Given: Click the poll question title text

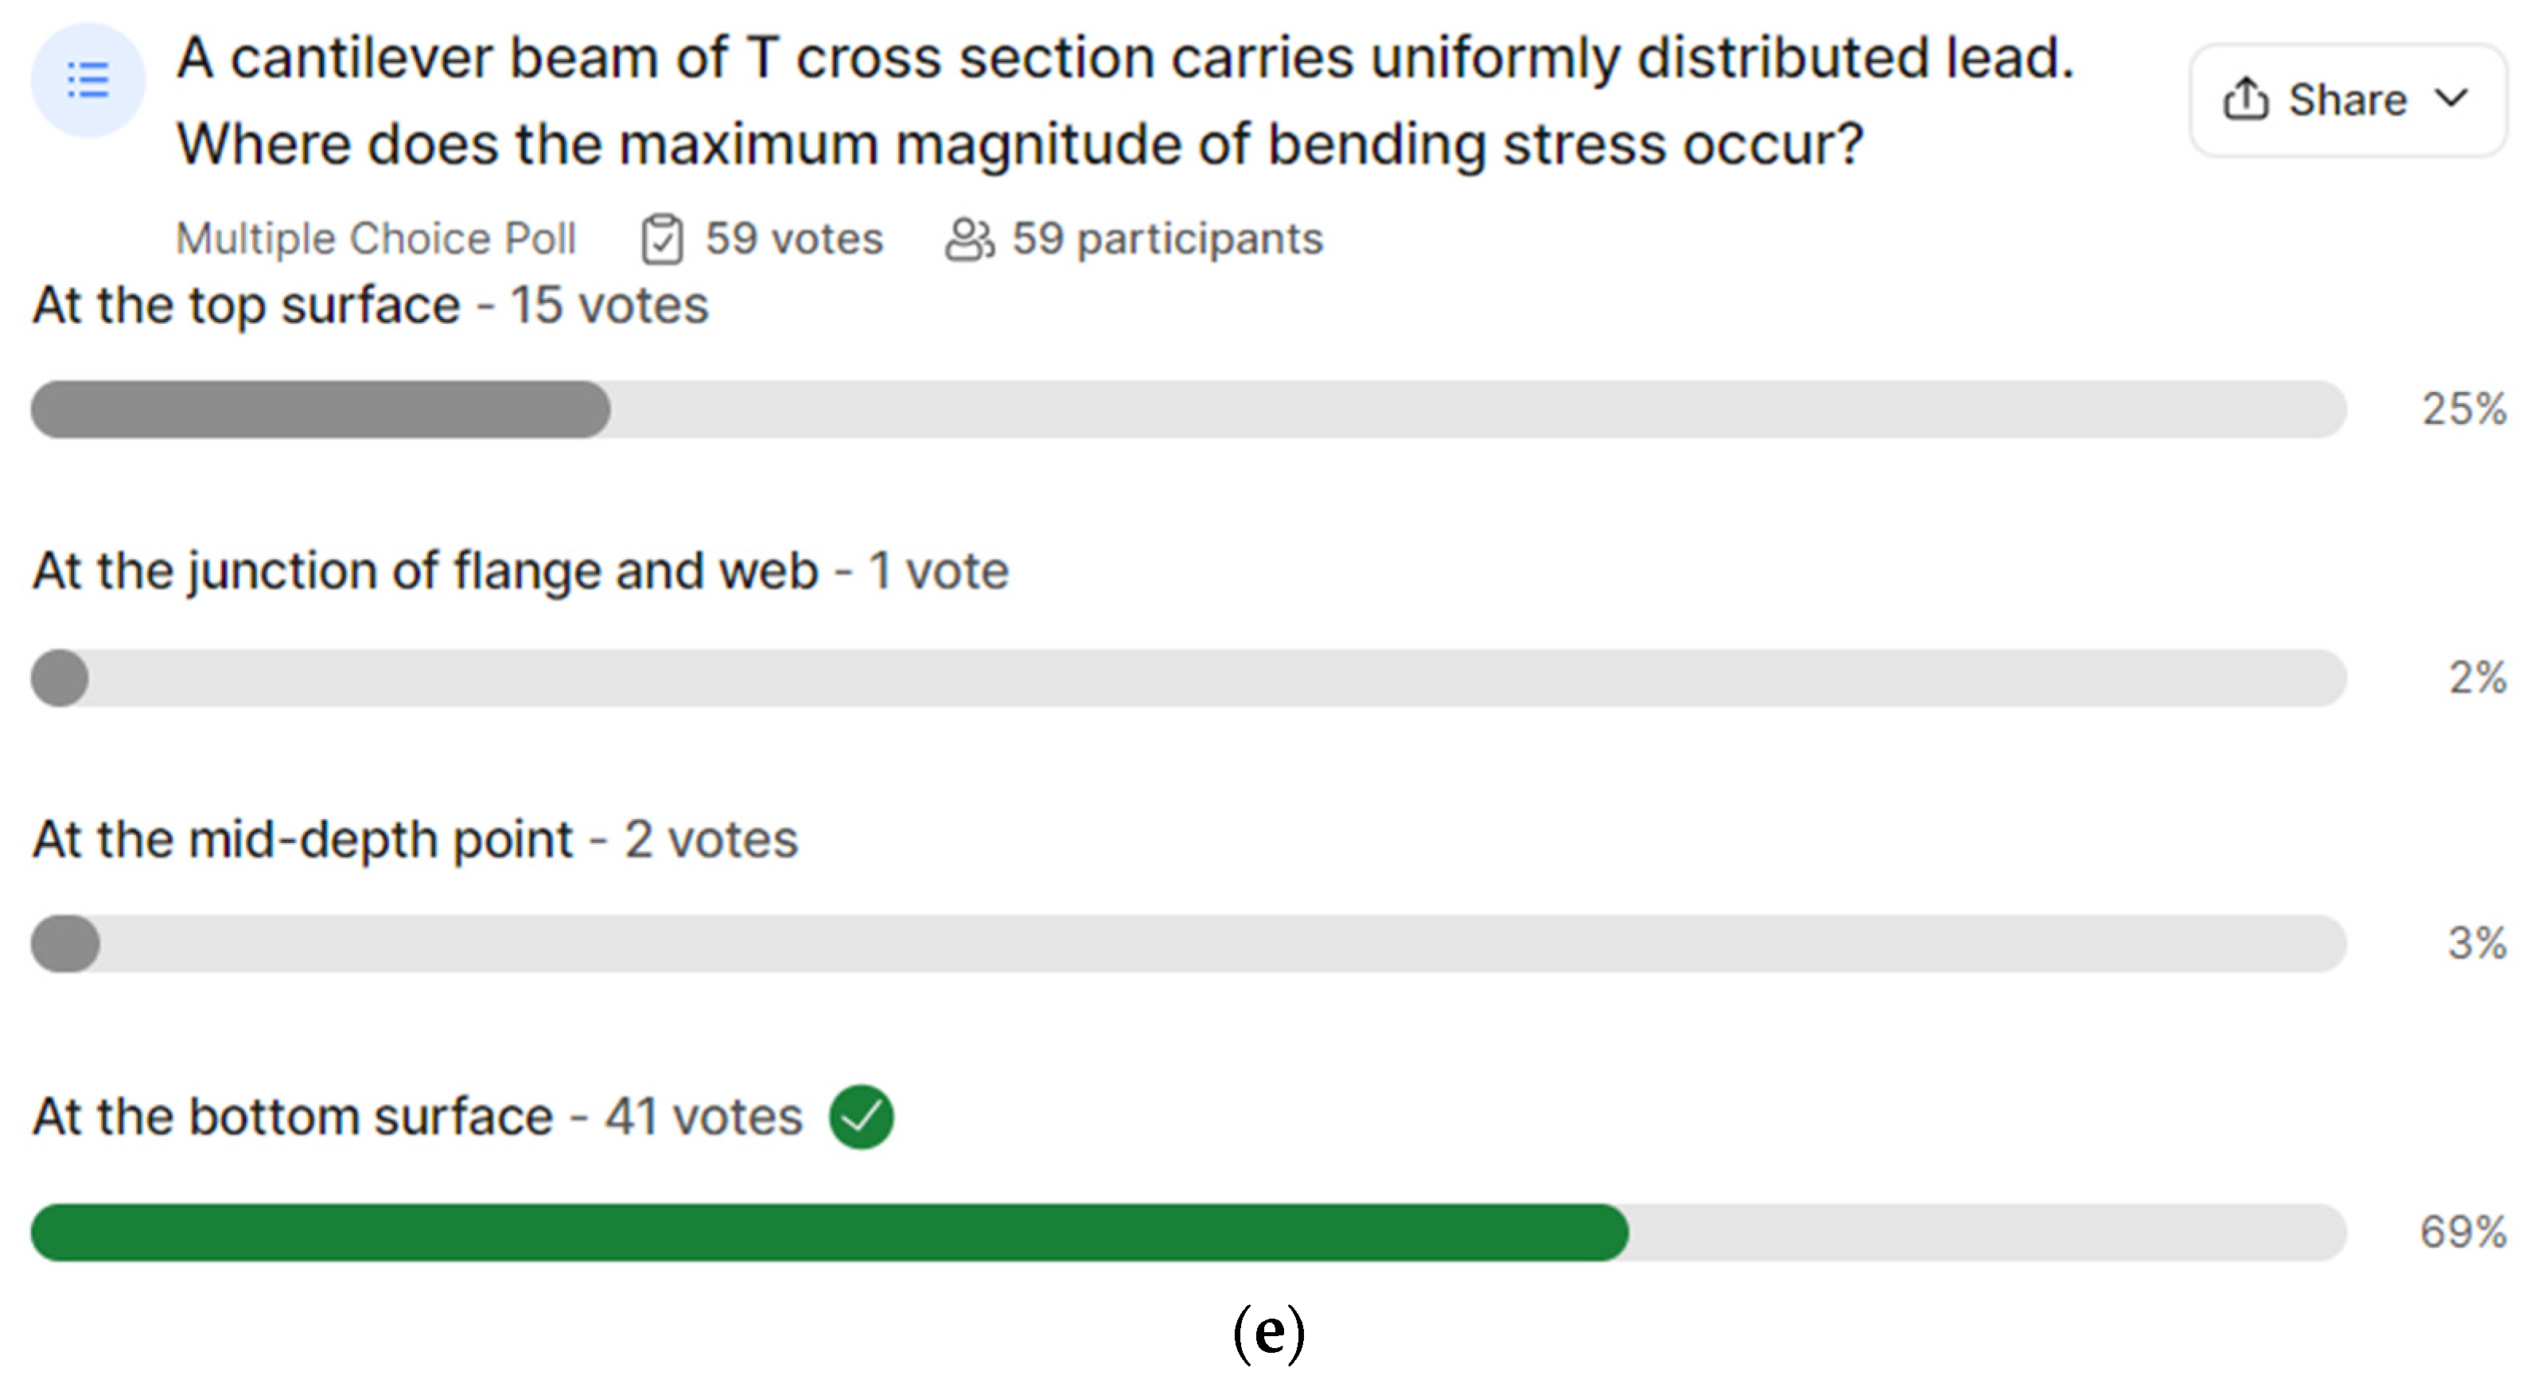Looking at the screenshot, I should (1123, 100).
